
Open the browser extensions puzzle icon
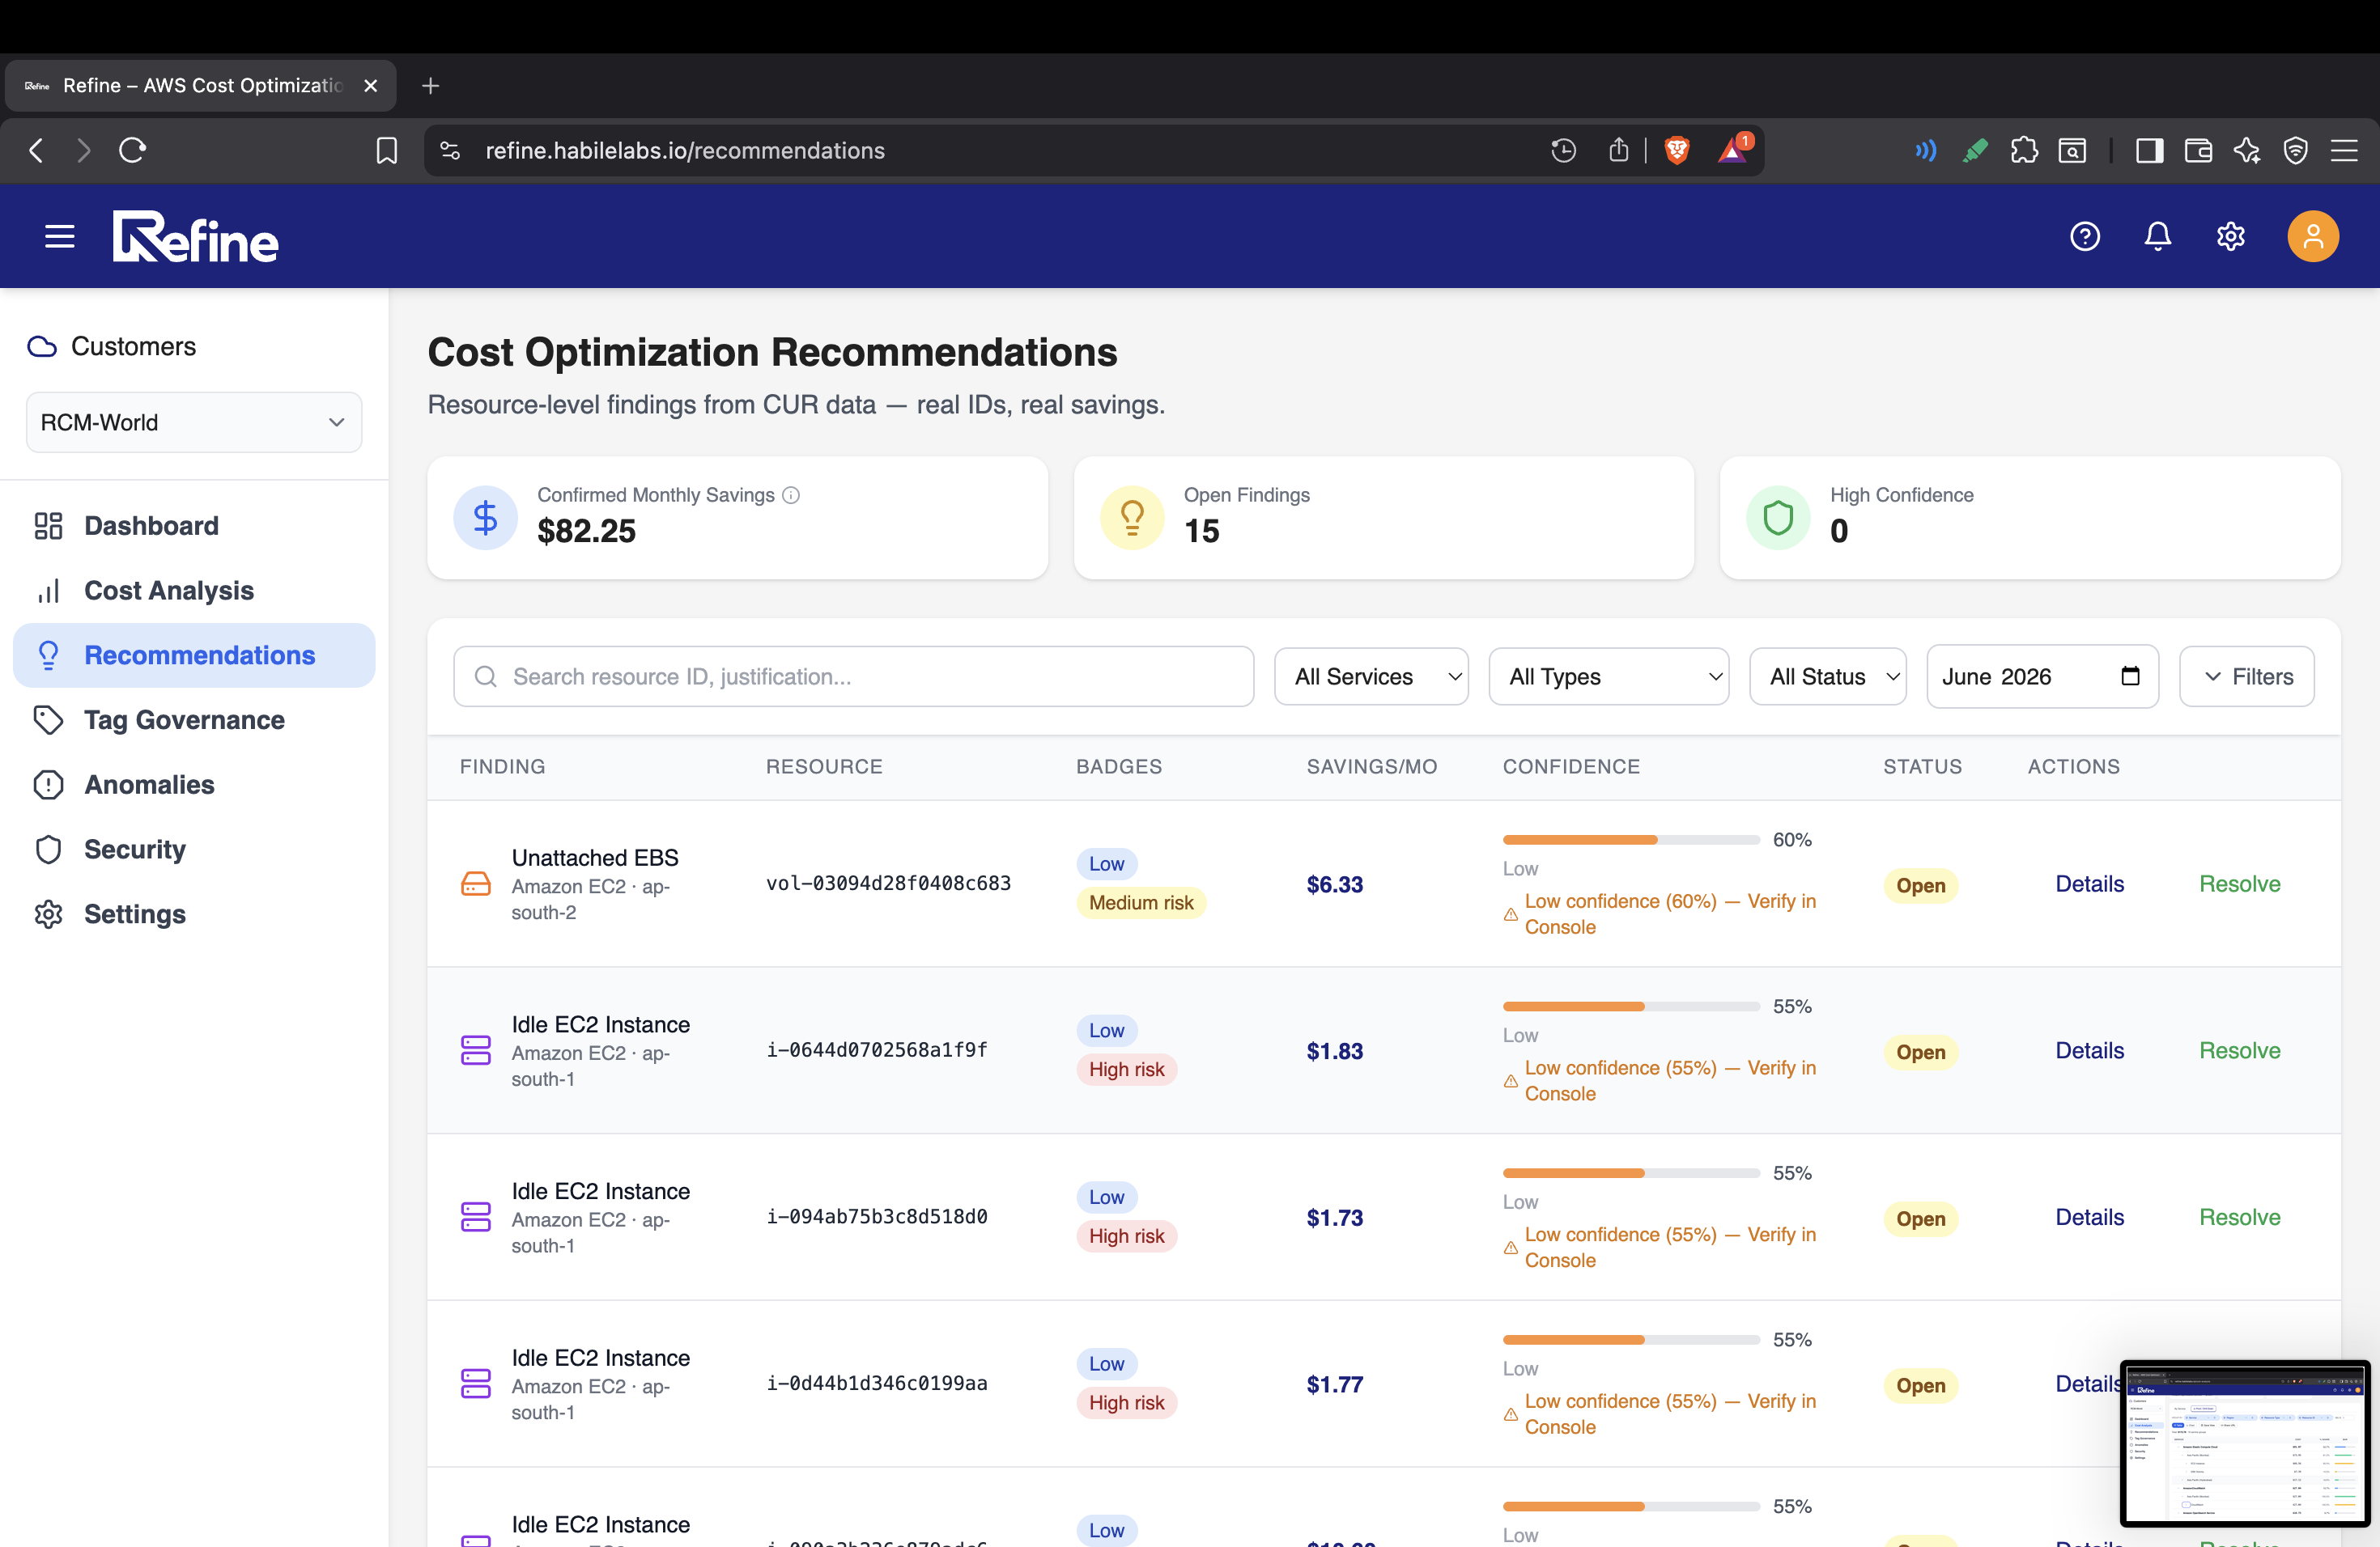(x=2024, y=150)
